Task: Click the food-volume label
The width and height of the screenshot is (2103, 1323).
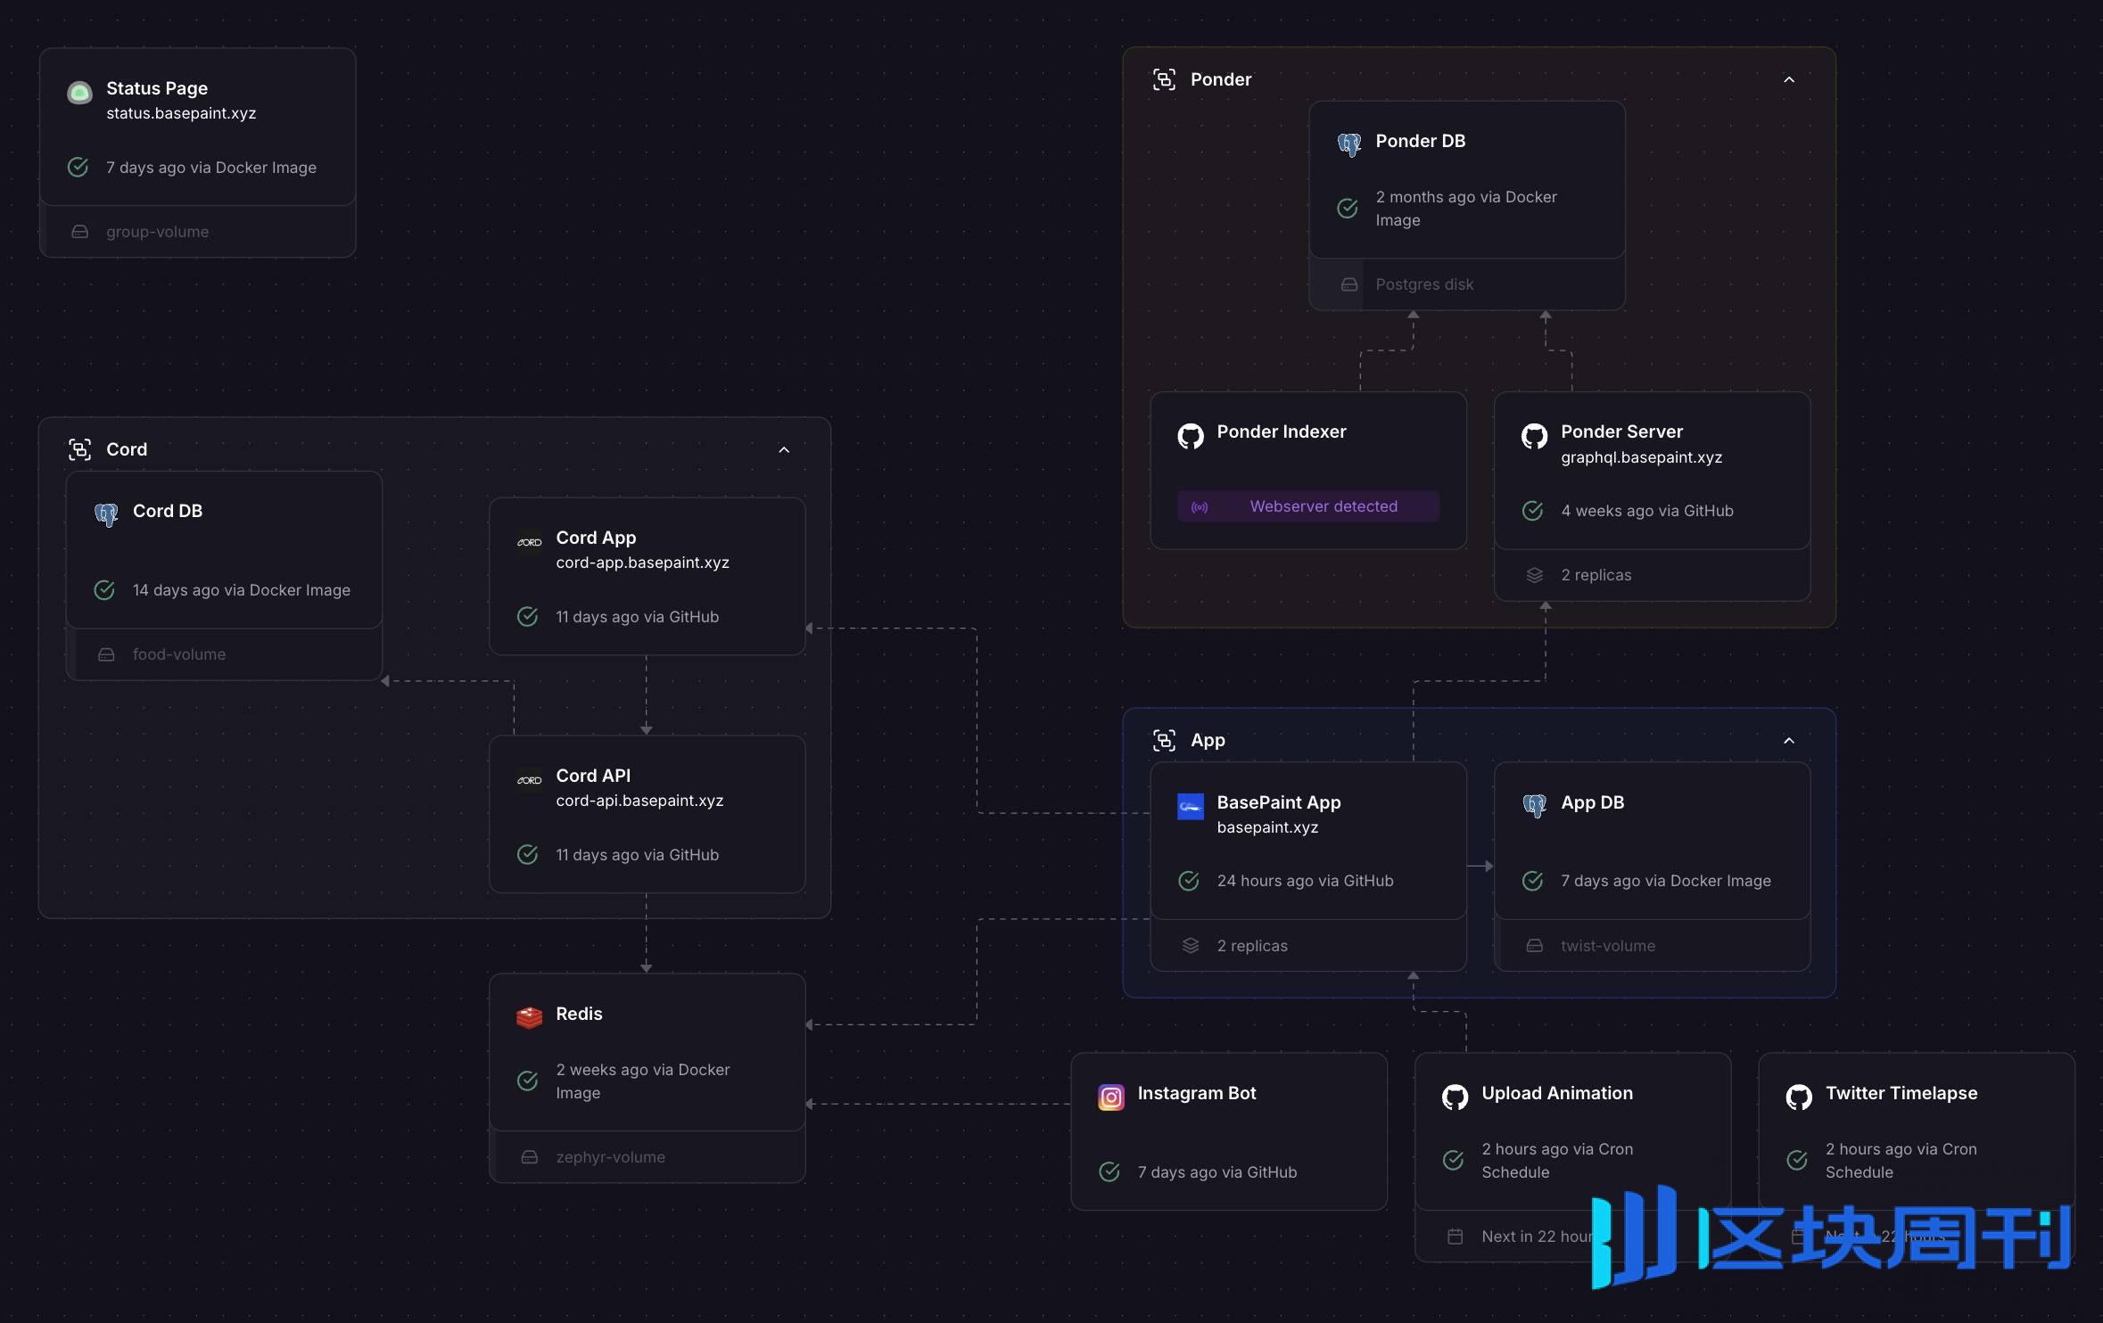Action: tap(179, 654)
